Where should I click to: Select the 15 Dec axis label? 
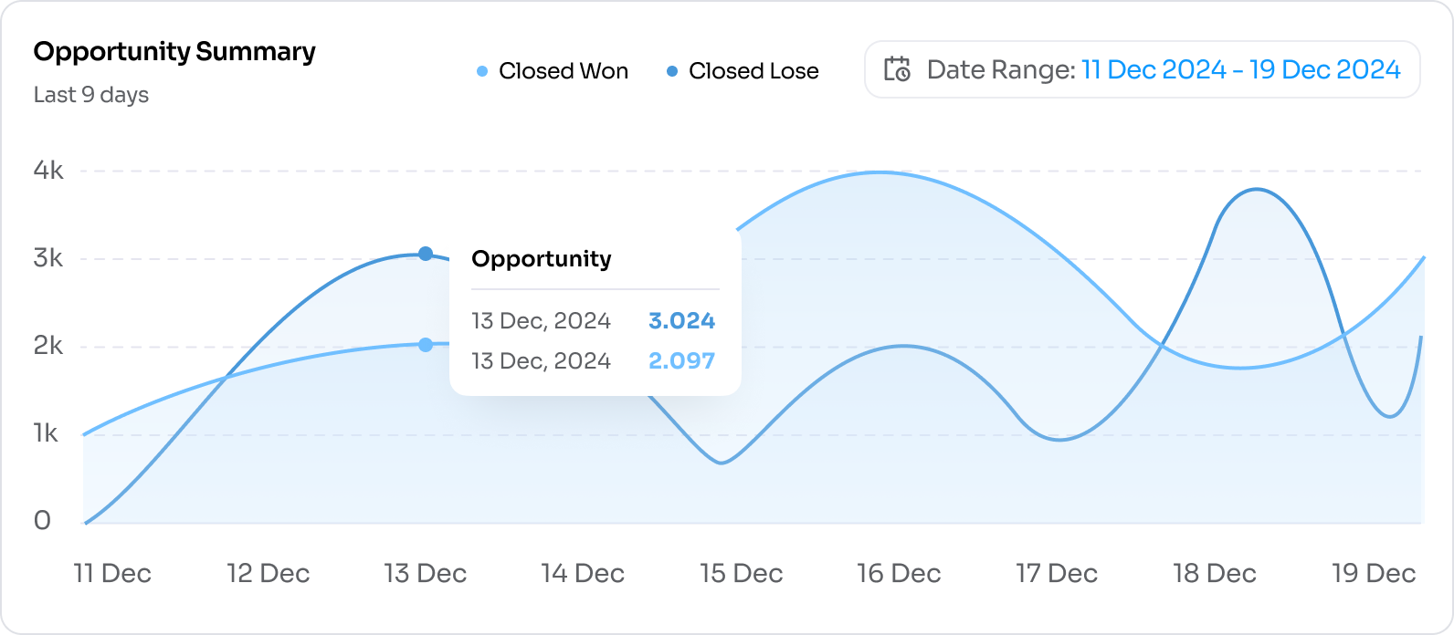[x=742, y=574]
